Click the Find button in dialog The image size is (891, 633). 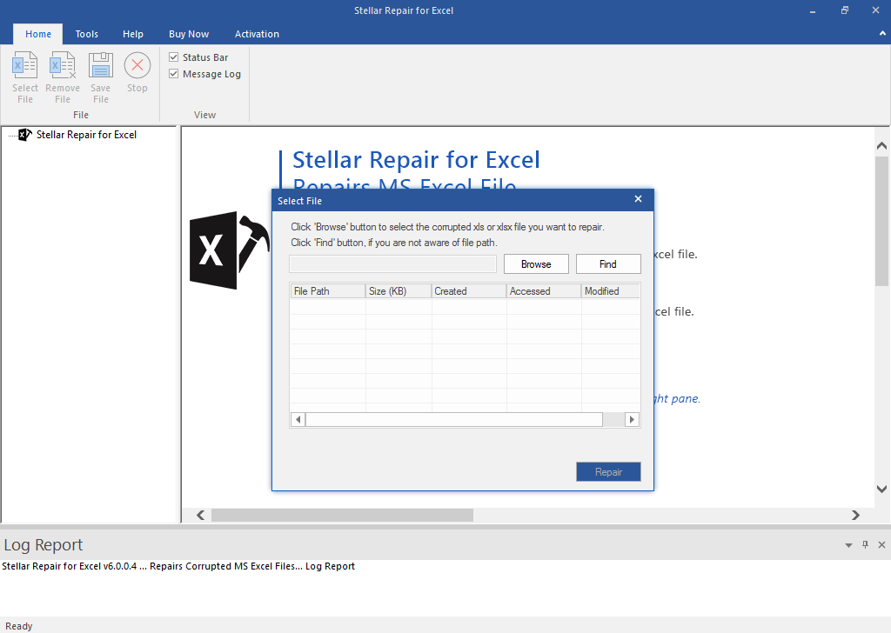coord(608,264)
